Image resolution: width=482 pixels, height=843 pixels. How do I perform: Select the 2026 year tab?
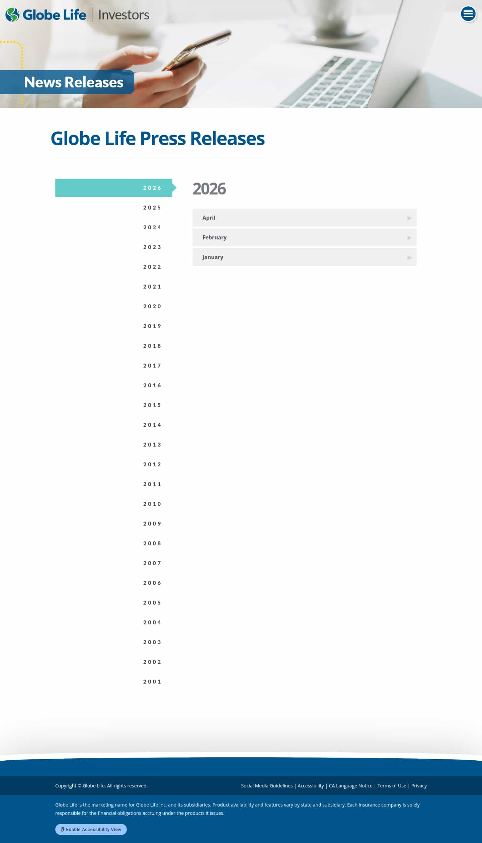pos(152,188)
